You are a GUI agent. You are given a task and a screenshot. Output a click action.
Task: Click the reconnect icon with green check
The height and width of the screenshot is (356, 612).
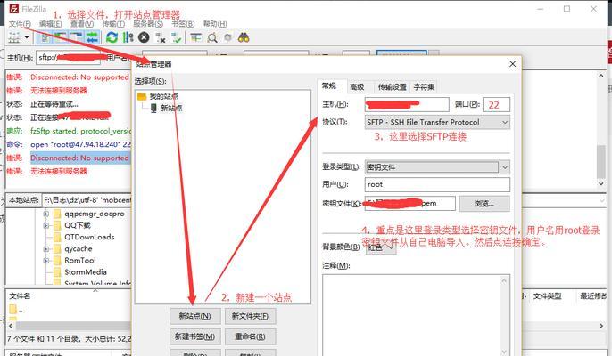click(x=177, y=37)
